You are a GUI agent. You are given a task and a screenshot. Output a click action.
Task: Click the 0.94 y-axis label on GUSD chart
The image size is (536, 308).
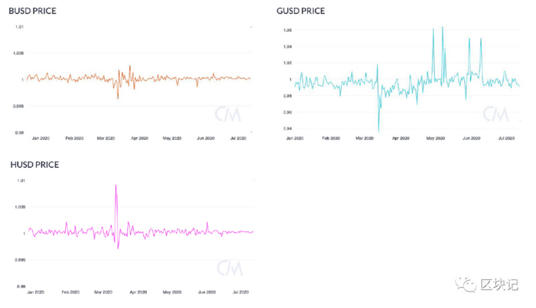tap(288, 128)
